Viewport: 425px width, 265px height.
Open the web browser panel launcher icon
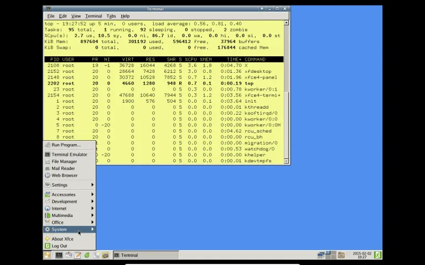tap(106, 255)
